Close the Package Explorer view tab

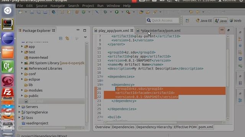pyautogui.click(x=54, y=30)
